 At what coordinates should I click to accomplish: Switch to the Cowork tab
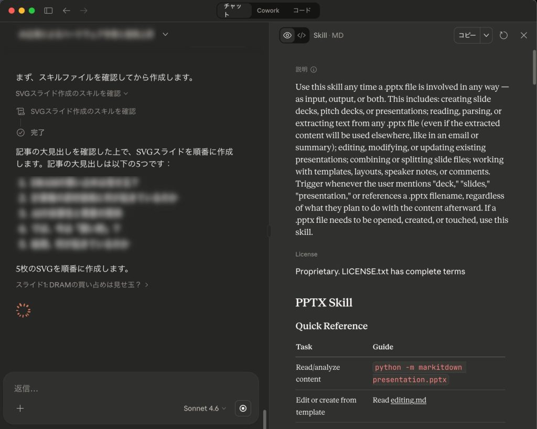pos(268,10)
